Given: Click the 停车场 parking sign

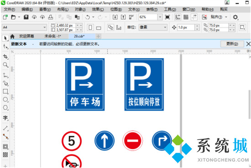Looking at the screenshot, I should coord(85,84).
